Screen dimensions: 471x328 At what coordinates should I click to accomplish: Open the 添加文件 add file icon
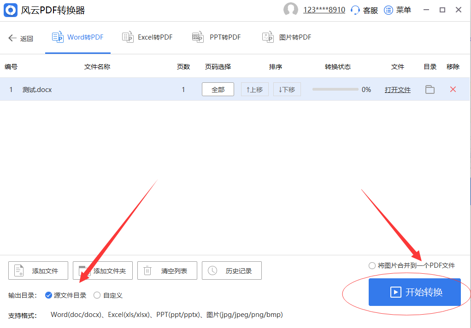tap(18, 270)
